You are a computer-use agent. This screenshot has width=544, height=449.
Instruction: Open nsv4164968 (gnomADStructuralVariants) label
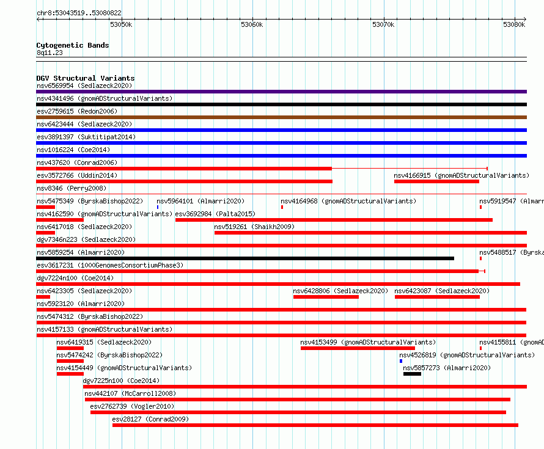(348, 201)
